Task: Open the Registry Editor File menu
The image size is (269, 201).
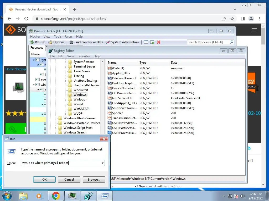Action: (52, 56)
